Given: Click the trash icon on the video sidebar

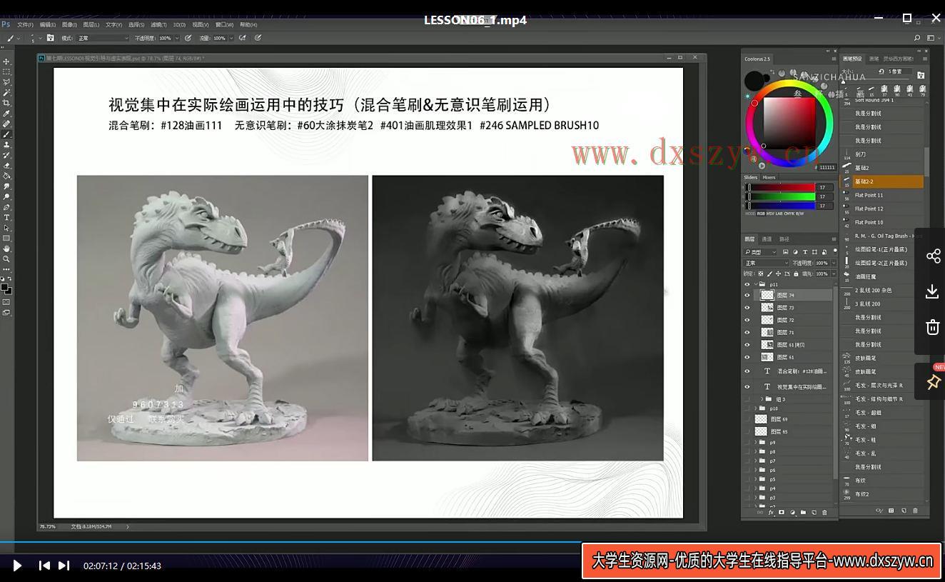Looking at the screenshot, I should click(x=932, y=327).
